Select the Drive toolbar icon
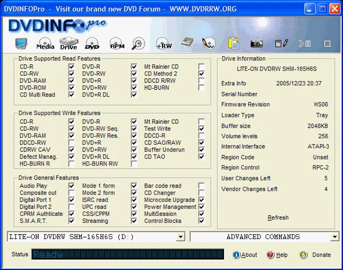This screenshot has height=270, width=343. [69, 43]
